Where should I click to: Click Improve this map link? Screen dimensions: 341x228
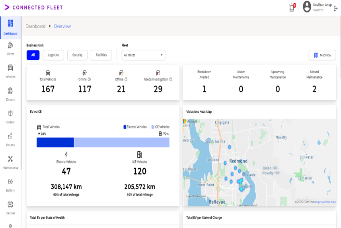[325, 202]
